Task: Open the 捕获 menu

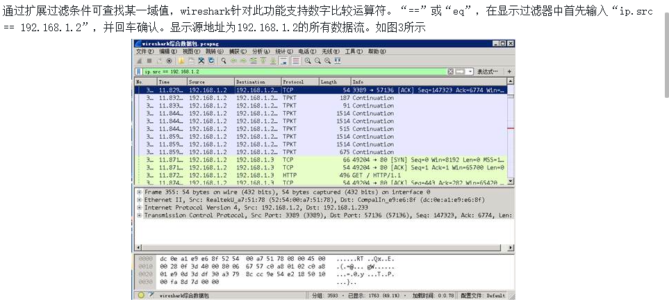Action: tap(238, 51)
